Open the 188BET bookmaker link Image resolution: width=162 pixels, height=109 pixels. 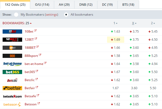click(30, 48)
